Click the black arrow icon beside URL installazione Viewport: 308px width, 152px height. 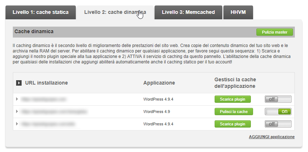19,83
